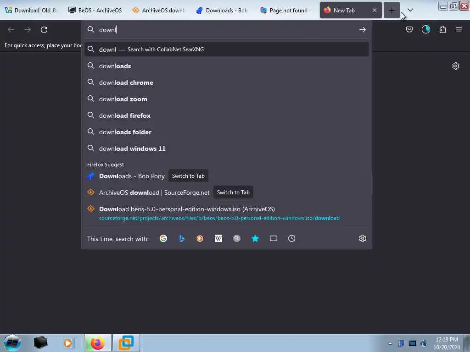
Task: Search open tabs using the tab icon
Action: coord(274,238)
